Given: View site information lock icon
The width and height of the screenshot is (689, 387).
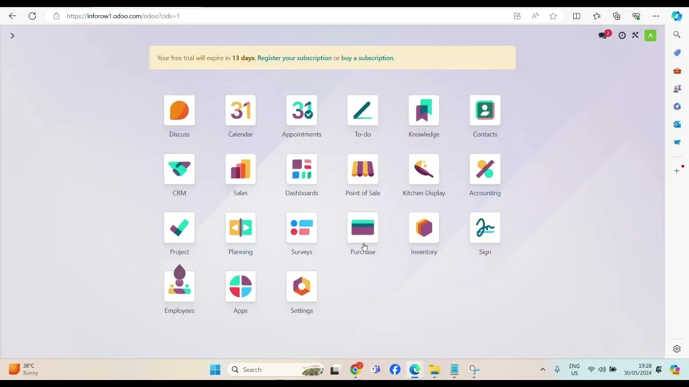Looking at the screenshot, I should 57,16.
